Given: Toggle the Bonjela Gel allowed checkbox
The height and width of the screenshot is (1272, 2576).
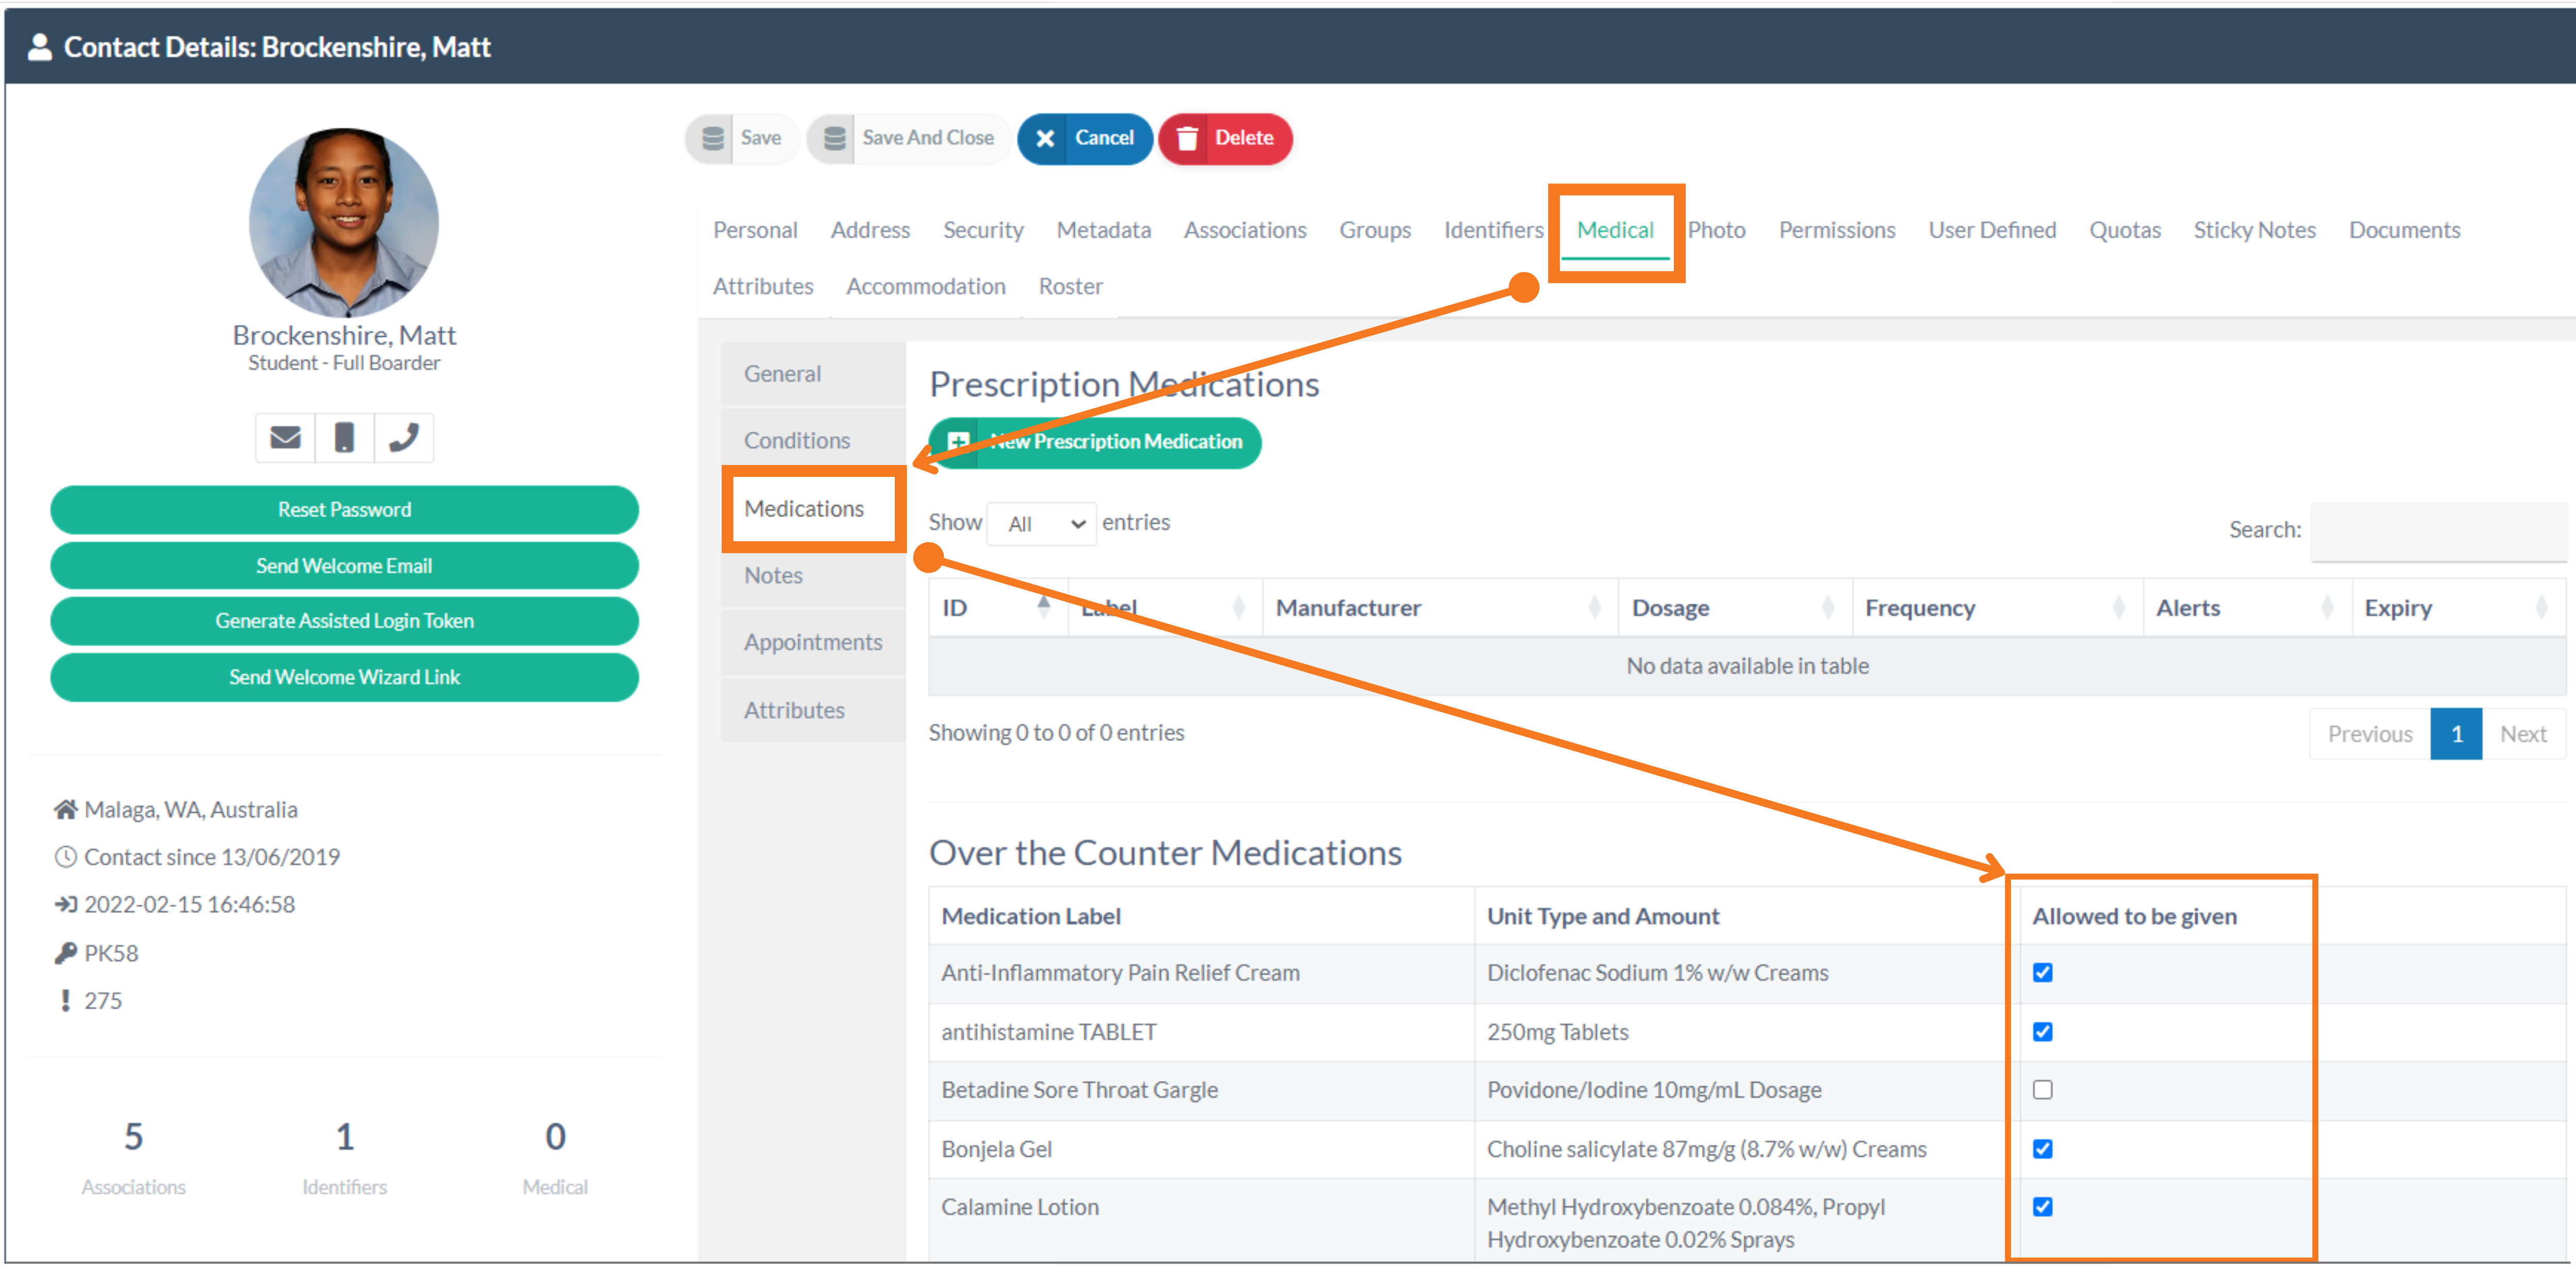Looking at the screenshot, I should pos(2042,1148).
